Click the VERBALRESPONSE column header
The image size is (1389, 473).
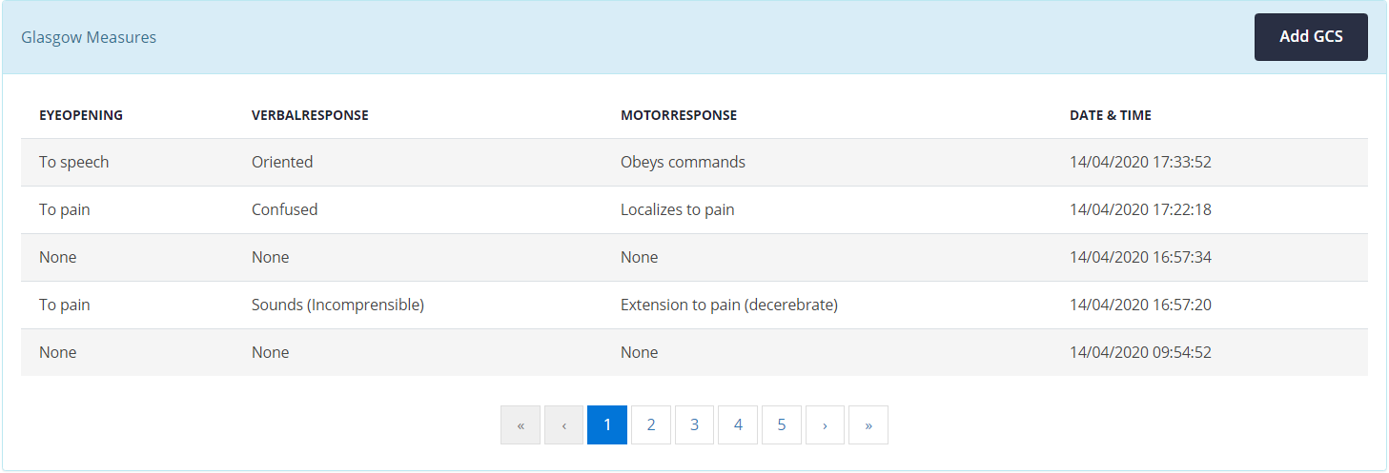point(310,115)
